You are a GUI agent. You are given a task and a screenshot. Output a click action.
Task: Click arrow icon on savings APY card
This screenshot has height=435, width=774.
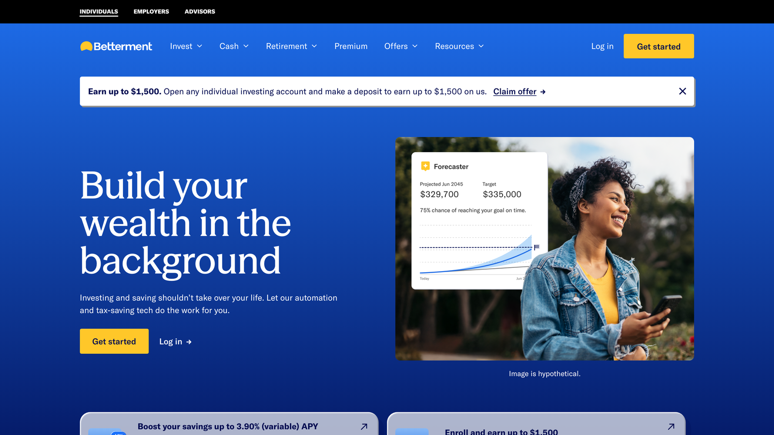click(364, 426)
